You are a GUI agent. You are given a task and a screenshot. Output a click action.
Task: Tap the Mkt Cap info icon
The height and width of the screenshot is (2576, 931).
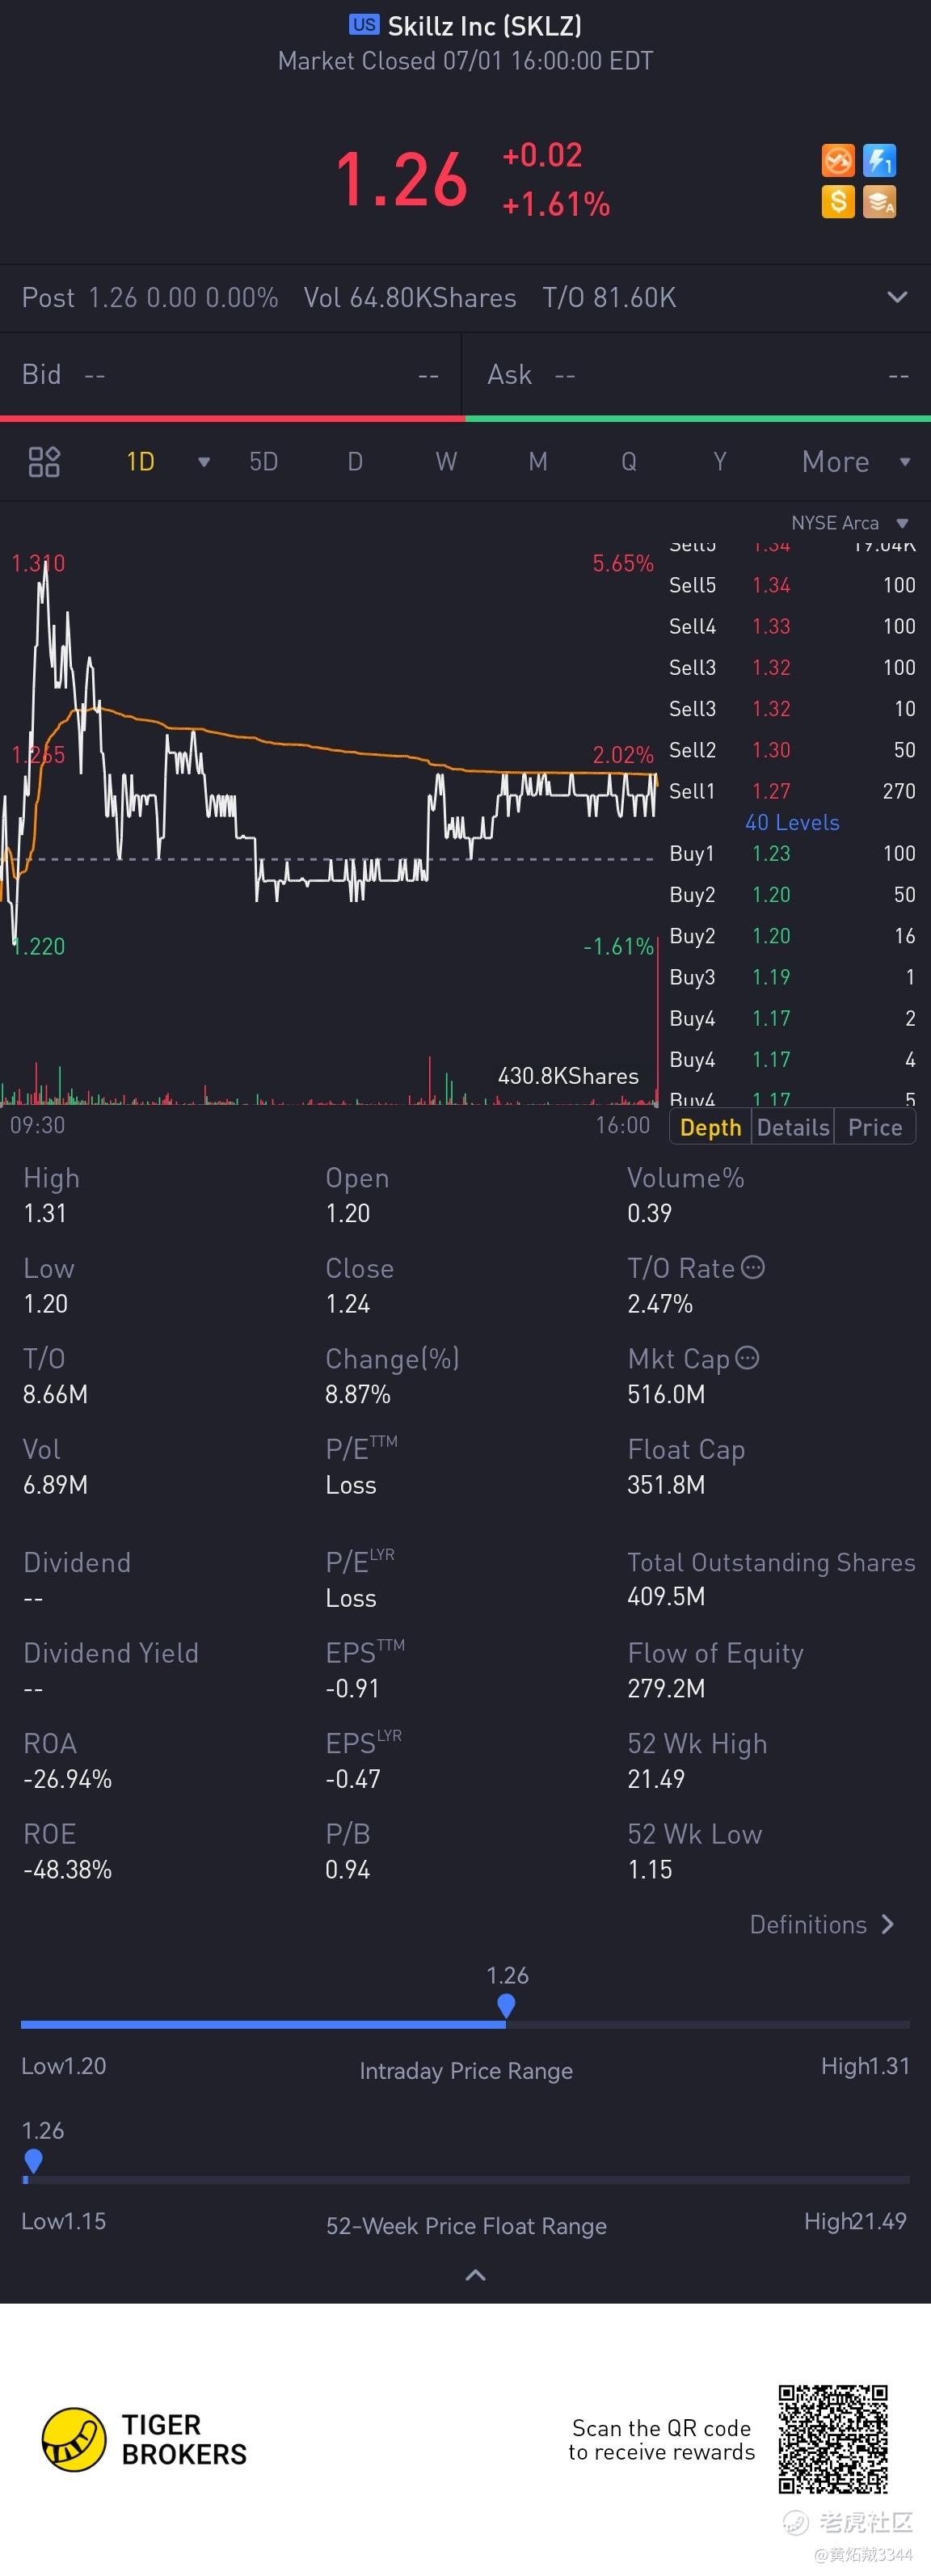pos(747,1358)
